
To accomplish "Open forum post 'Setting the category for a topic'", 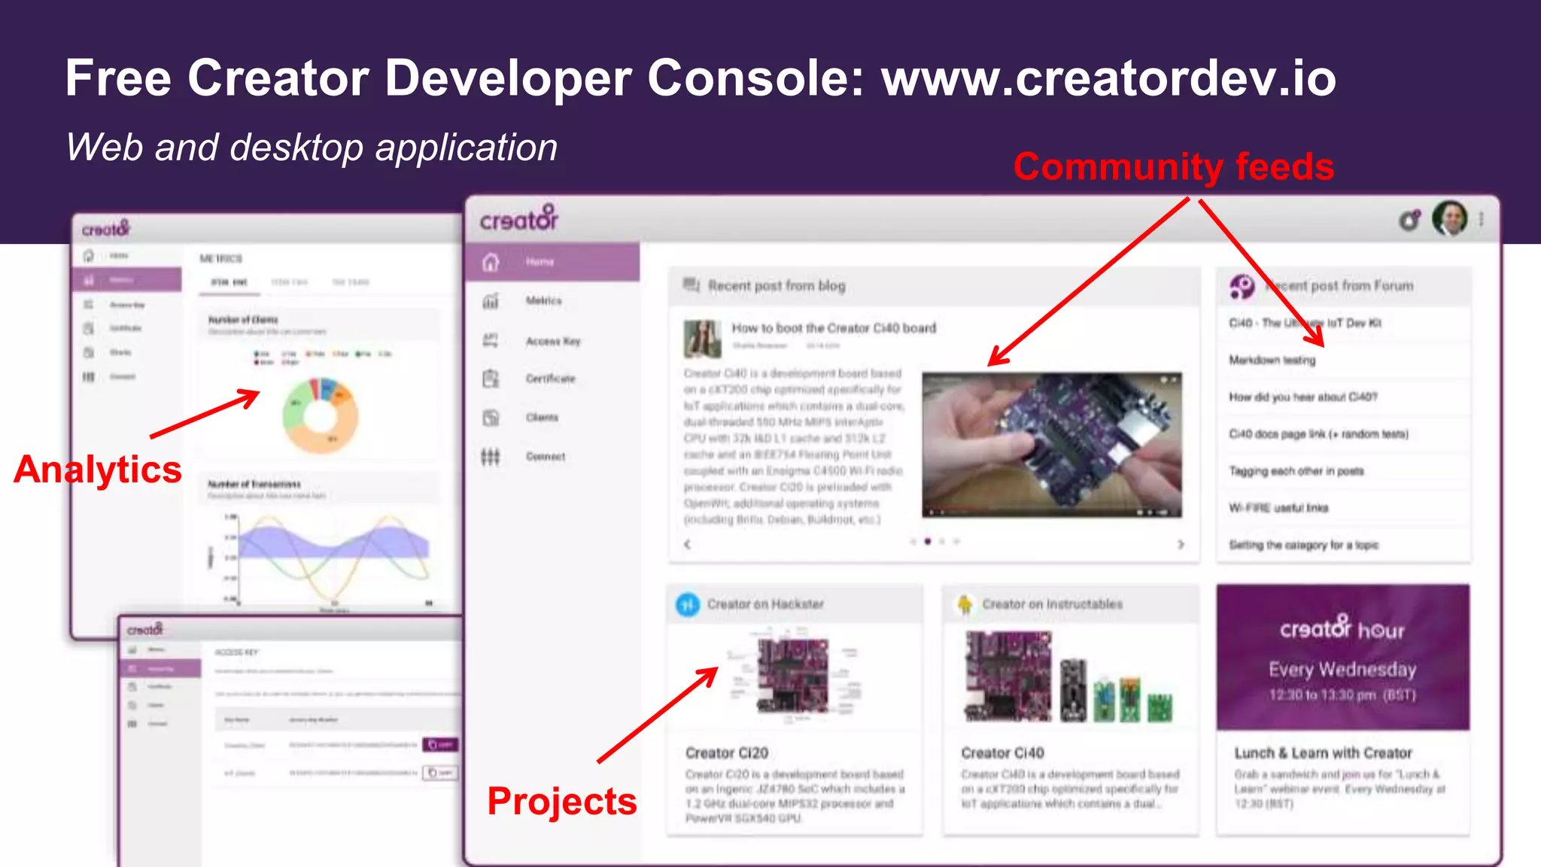I will tap(1303, 544).
